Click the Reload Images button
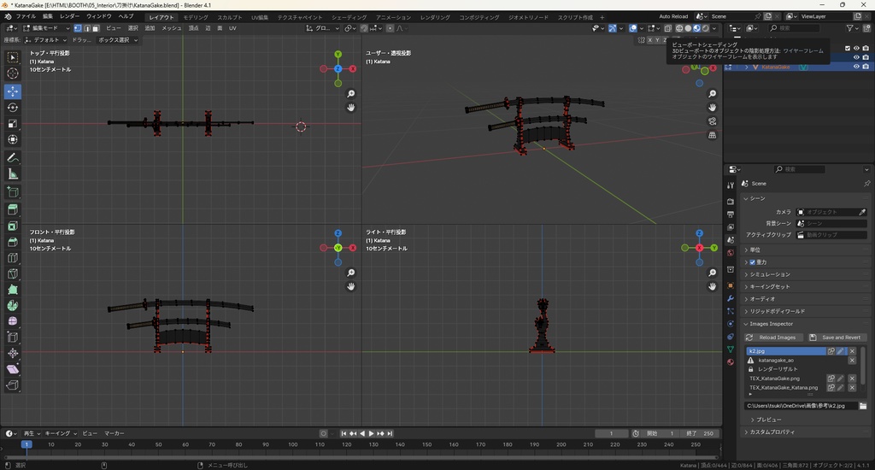The width and height of the screenshot is (875, 470). point(772,338)
